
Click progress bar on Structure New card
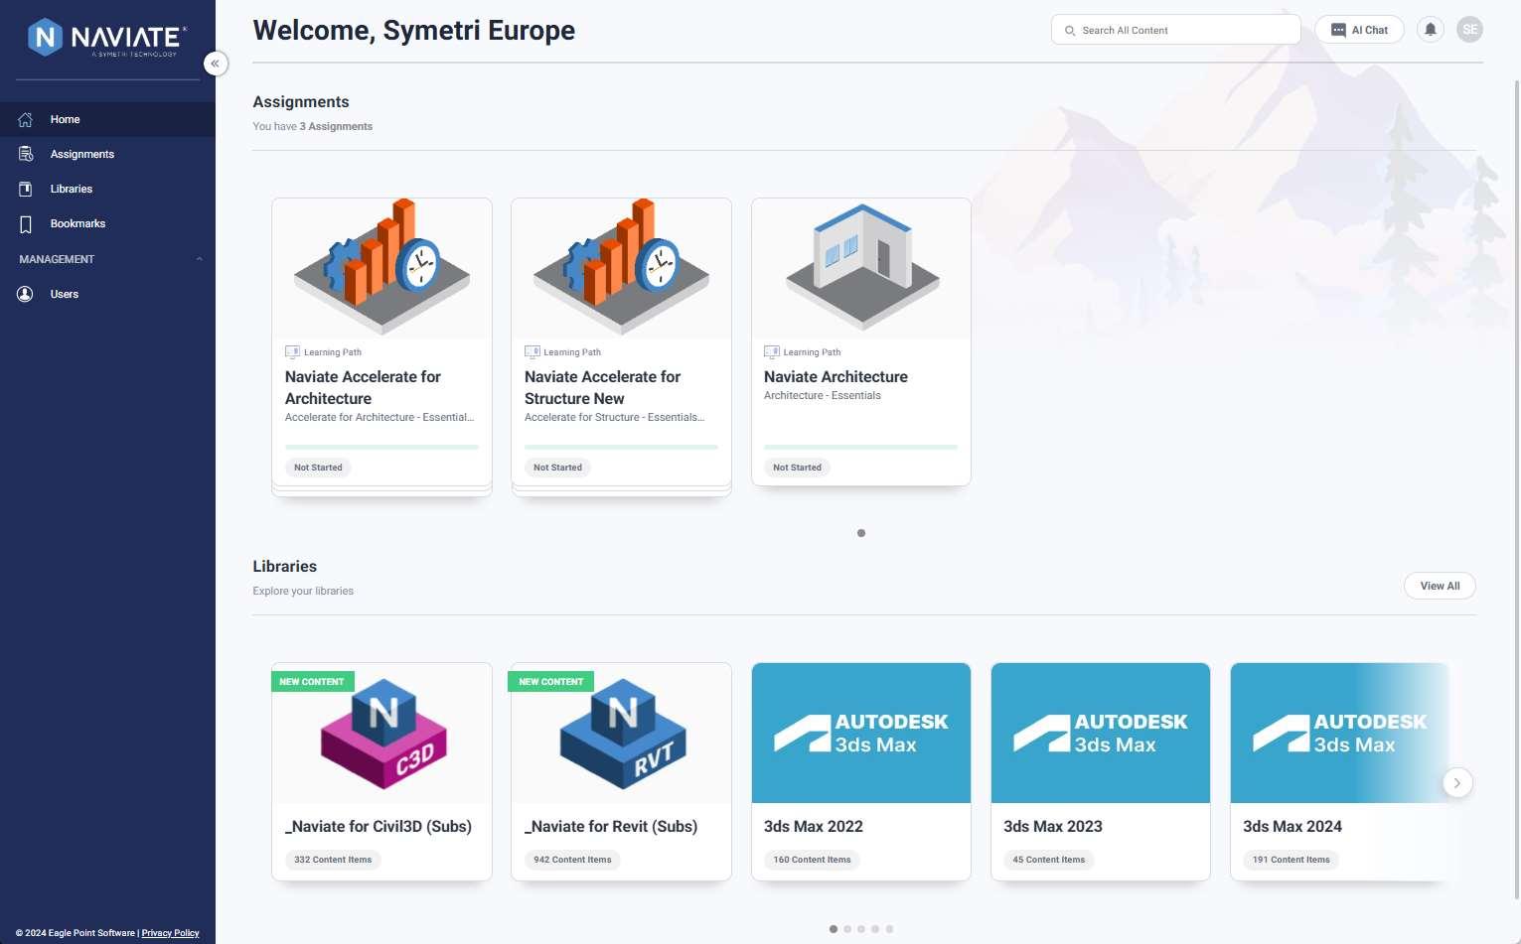pos(621,447)
